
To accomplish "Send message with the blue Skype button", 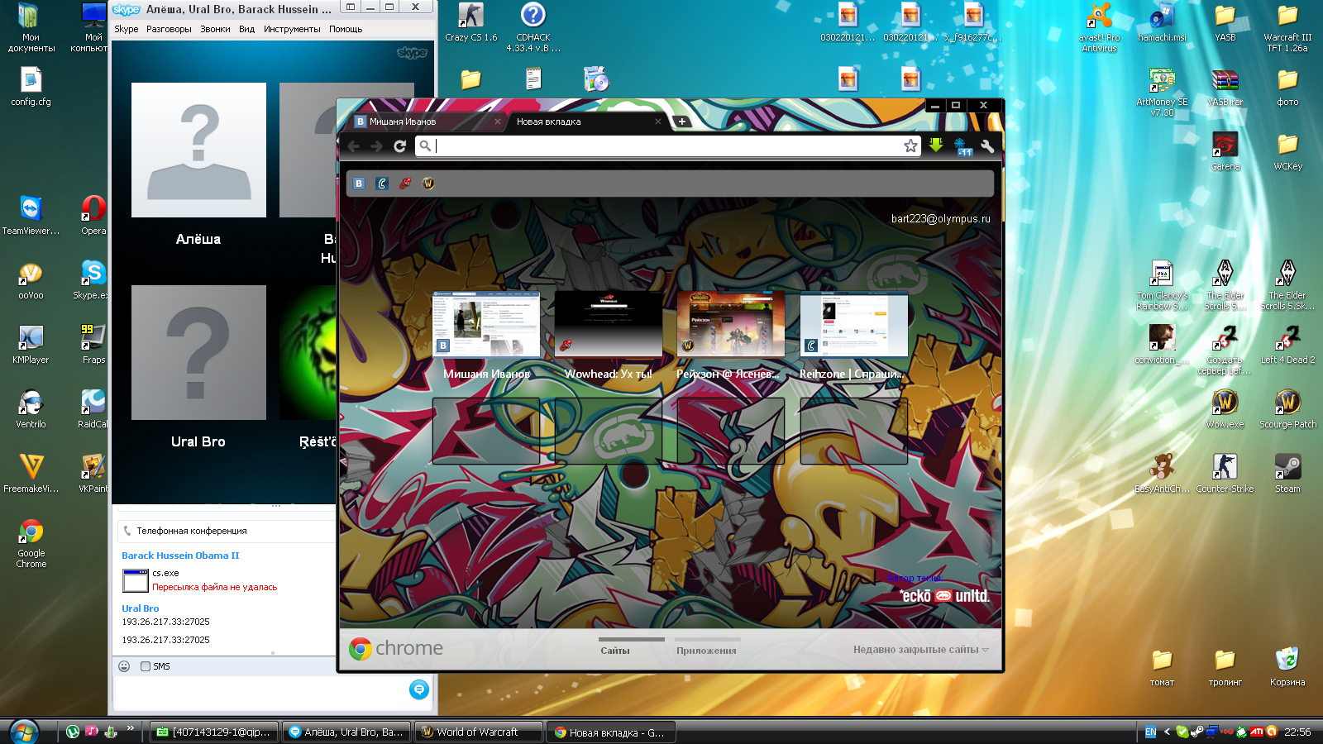I will click(419, 689).
